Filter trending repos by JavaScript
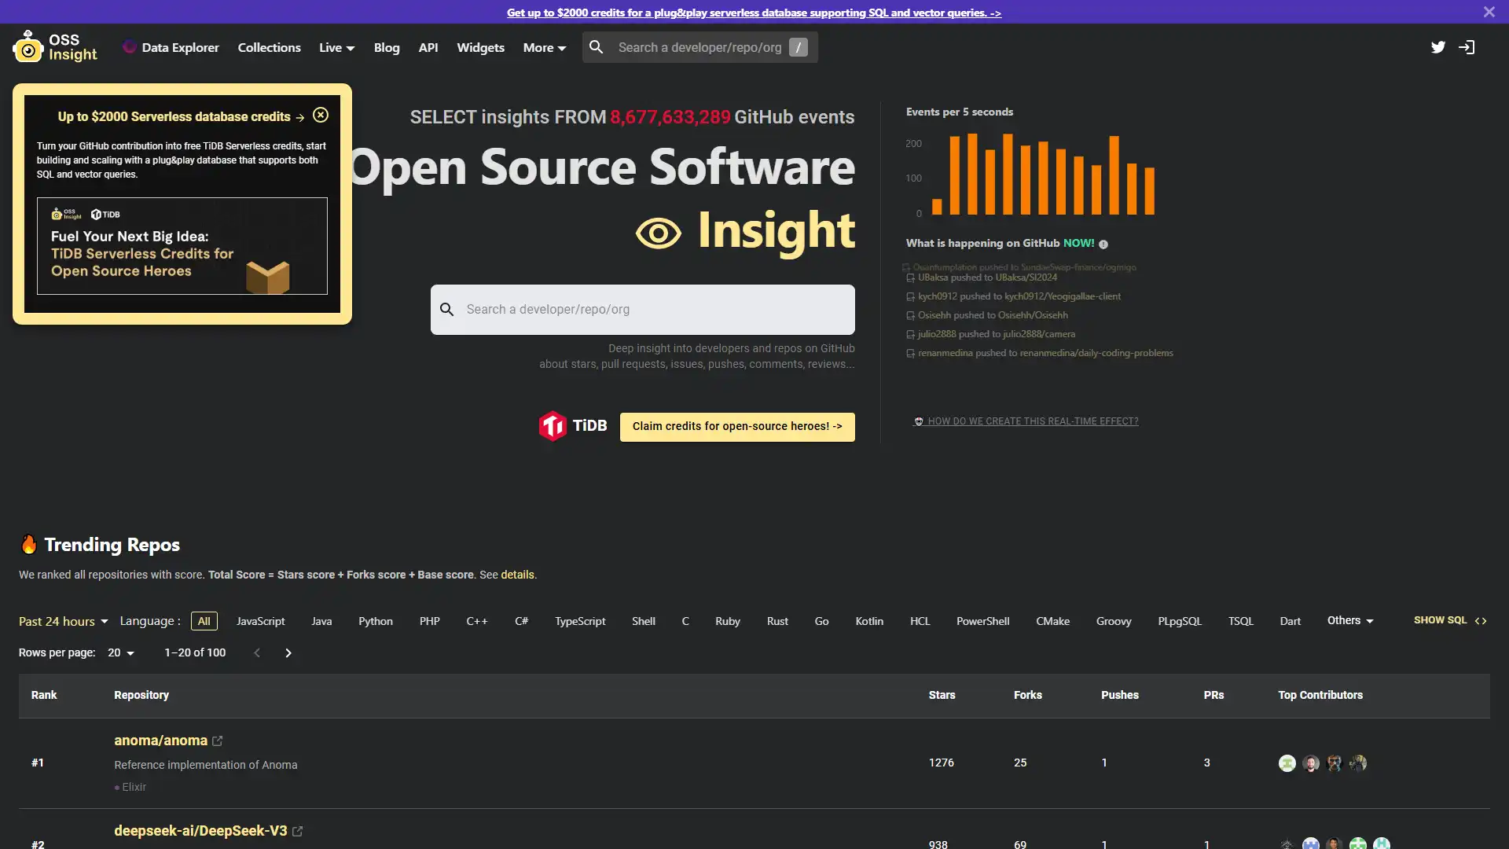 261,621
